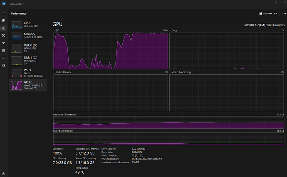
Task: Click the Shared GPU memory graph
Action: point(168,139)
